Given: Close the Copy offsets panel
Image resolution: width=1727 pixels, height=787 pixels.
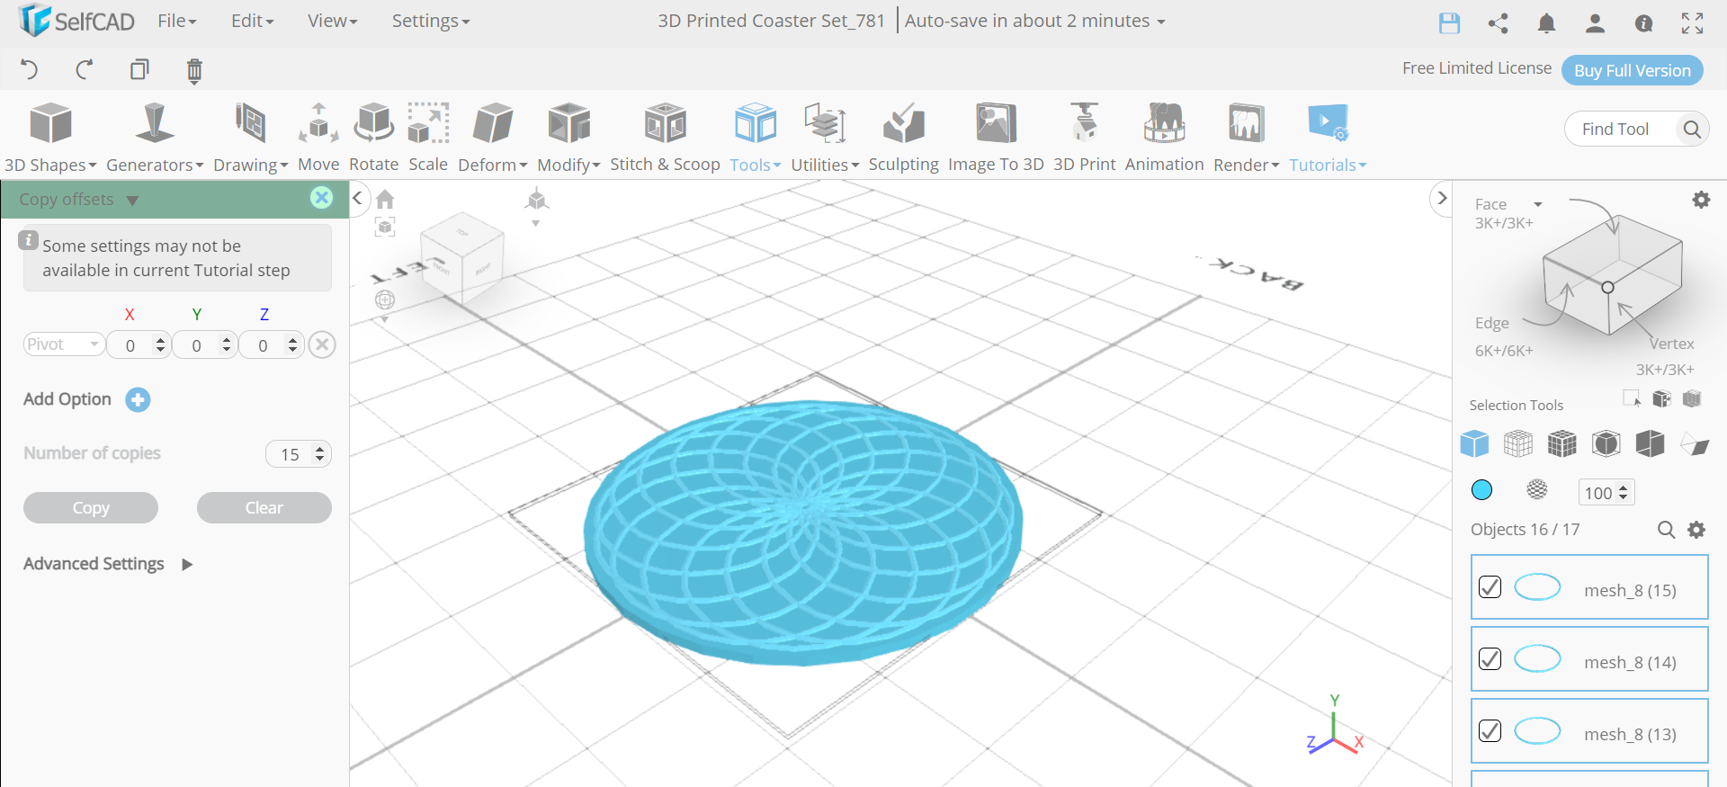Looking at the screenshot, I should pos(321,198).
